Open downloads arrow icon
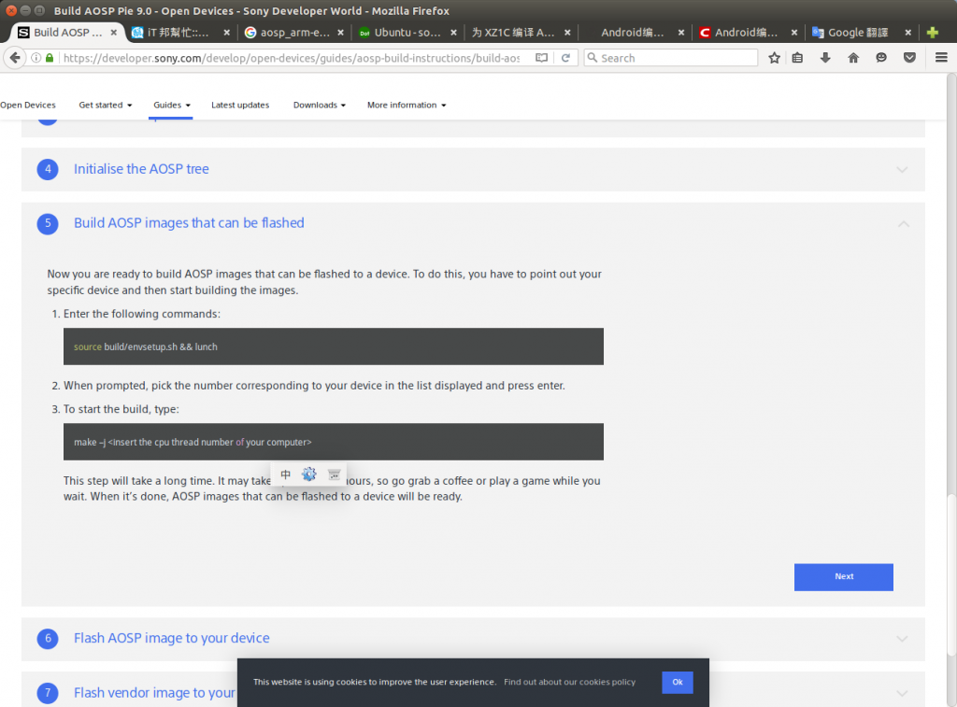 (825, 58)
